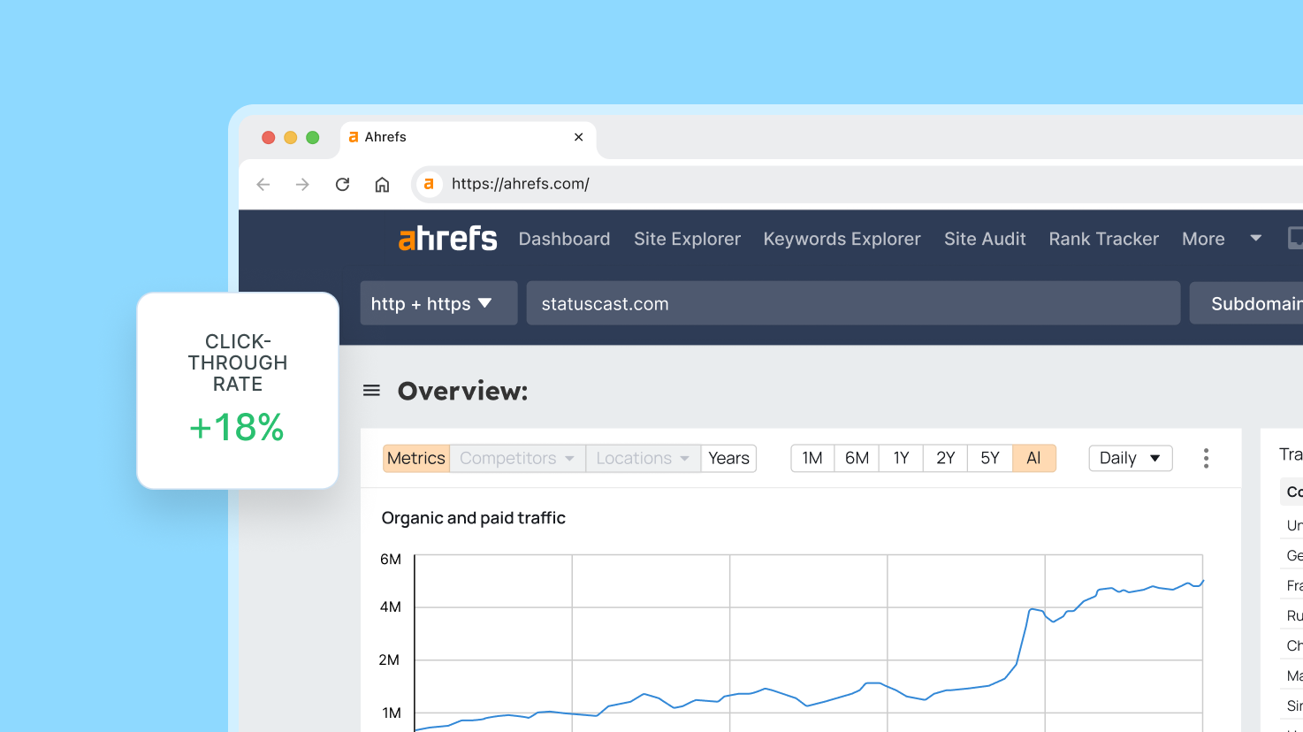Click the 6M y-axis label
Viewport: 1303px width, 732px height.
[x=391, y=559]
